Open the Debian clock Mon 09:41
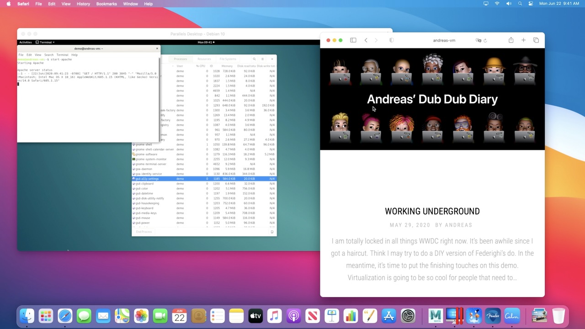The height and width of the screenshot is (329, 585). (x=206, y=42)
